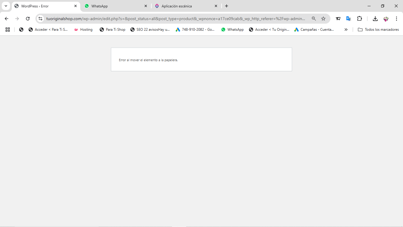Open the Extensions puzzle icon
Viewport: 403px width, 227px height.
point(359,19)
